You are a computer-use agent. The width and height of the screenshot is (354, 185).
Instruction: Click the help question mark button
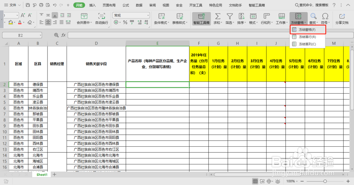pyautogui.click(x=334, y=5)
